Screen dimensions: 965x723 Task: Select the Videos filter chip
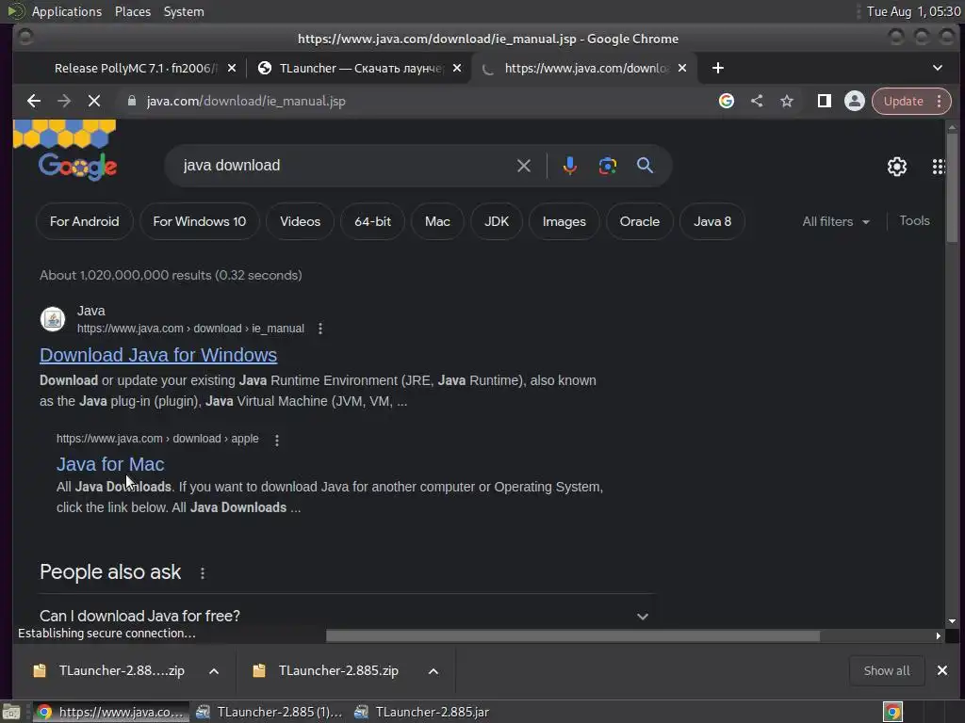point(300,221)
